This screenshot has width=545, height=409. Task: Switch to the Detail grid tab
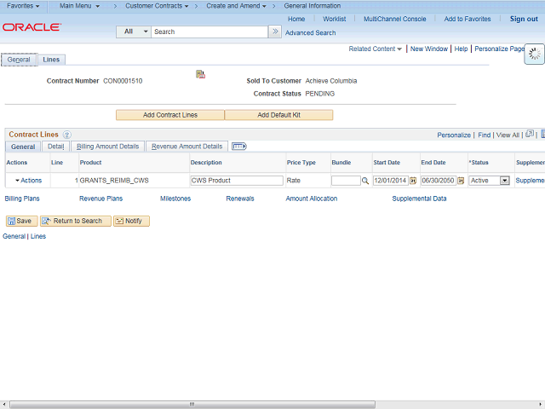point(55,147)
